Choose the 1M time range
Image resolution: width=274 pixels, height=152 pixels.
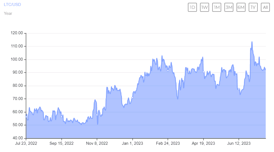point(217,7)
